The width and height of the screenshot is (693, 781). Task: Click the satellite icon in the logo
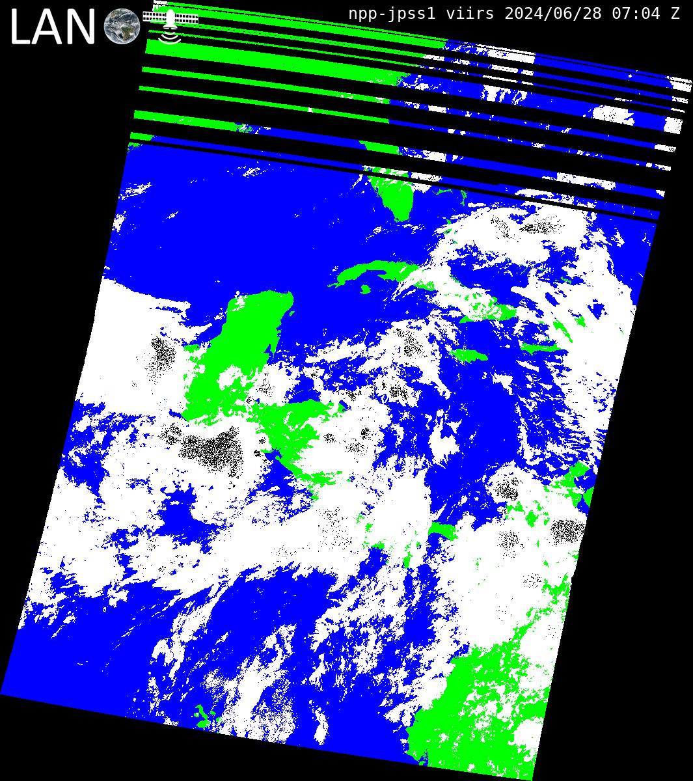tap(170, 25)
